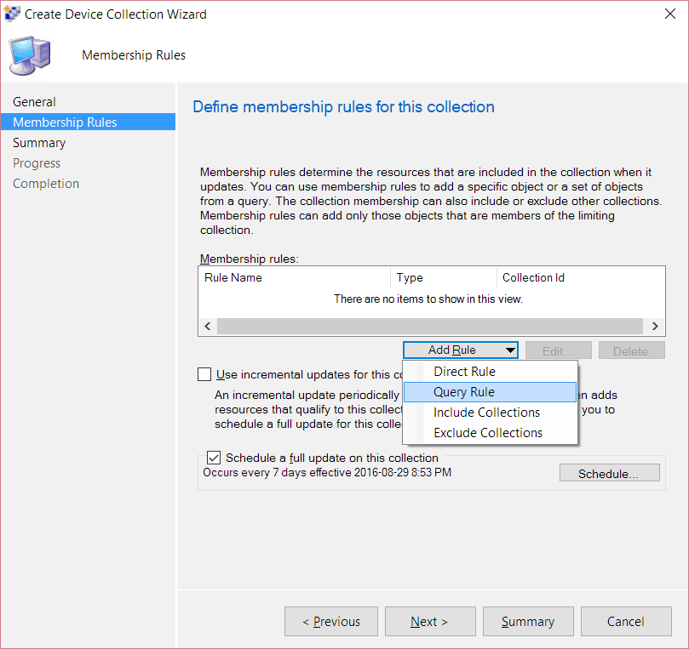Uncheck Schedule a full update checkbox

(x=214, y=458)
